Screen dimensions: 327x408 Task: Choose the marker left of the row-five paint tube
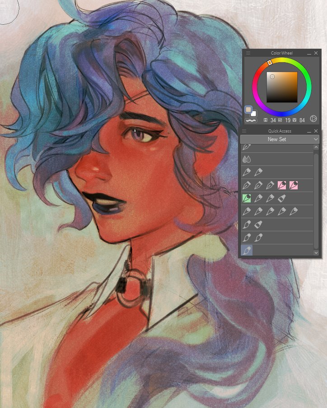(x=270, y=198)
